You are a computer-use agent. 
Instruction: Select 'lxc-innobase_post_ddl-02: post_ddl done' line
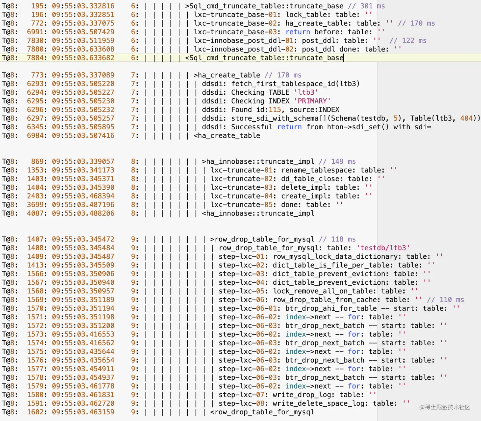click(x=202, y=49)
